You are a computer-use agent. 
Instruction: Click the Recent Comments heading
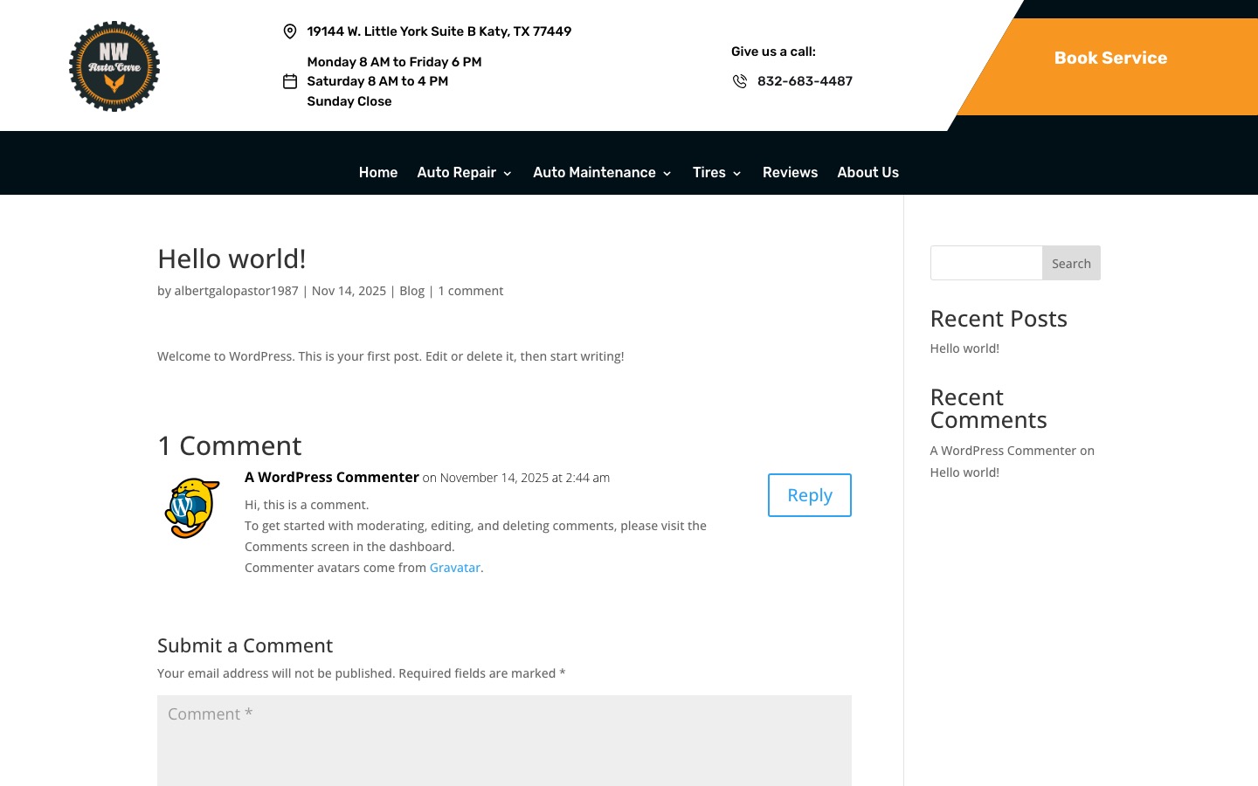pyautogui.click(x=988, y=409)
